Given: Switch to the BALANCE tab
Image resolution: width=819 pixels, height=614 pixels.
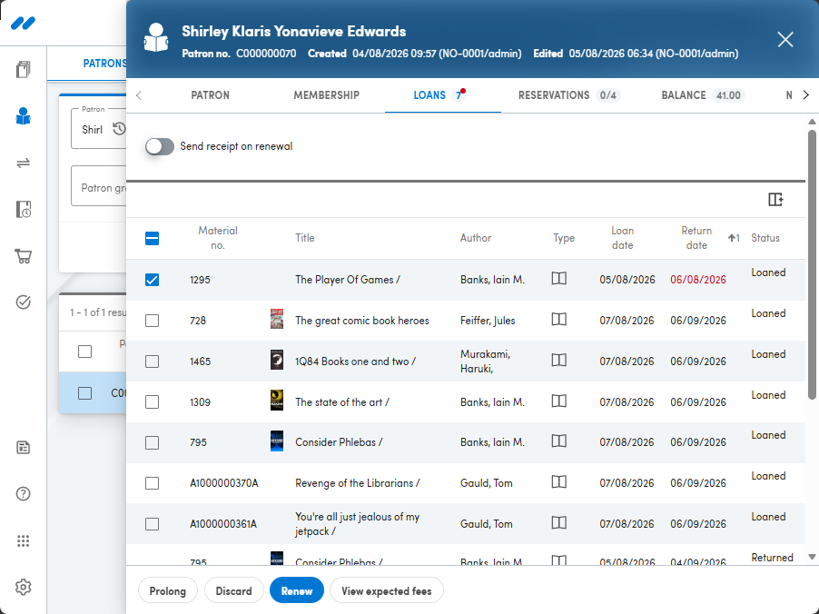Looking at the screenshot, I should click(703, 95).
